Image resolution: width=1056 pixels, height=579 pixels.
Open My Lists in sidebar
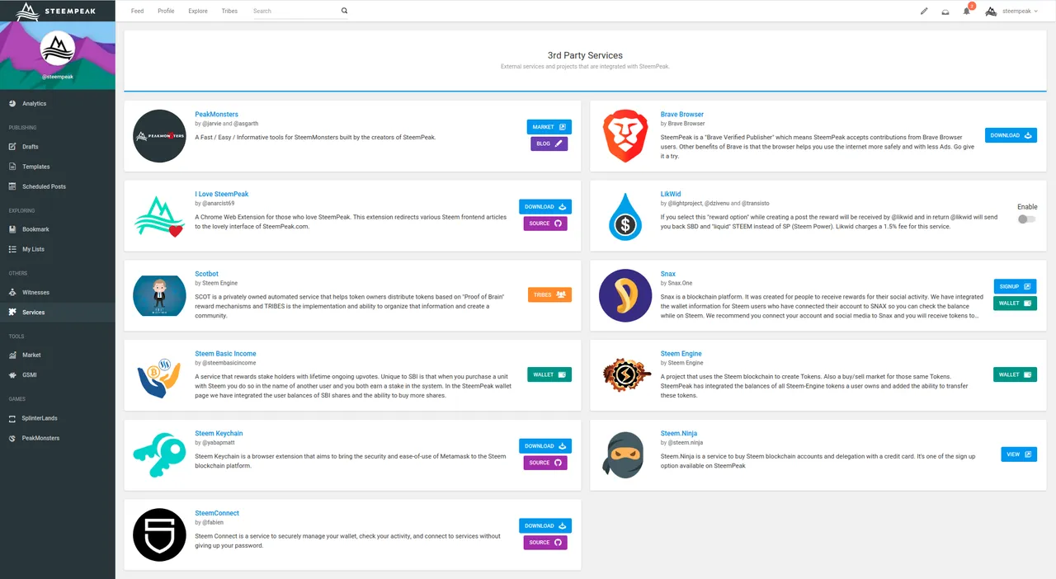pyautogui.click(x=58, y=249)
